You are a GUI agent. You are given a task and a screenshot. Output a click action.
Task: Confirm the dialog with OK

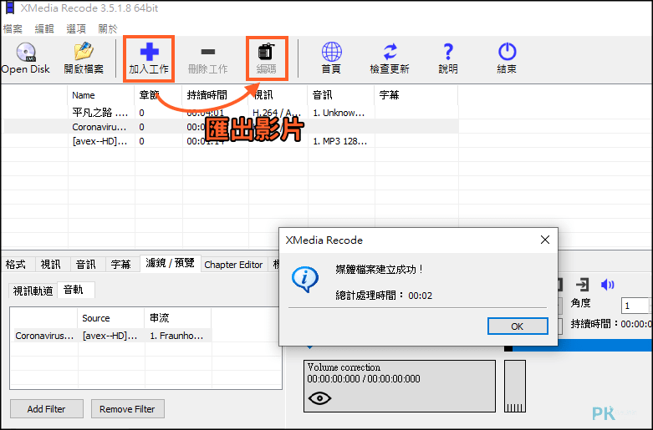click(x=518, y=326)
